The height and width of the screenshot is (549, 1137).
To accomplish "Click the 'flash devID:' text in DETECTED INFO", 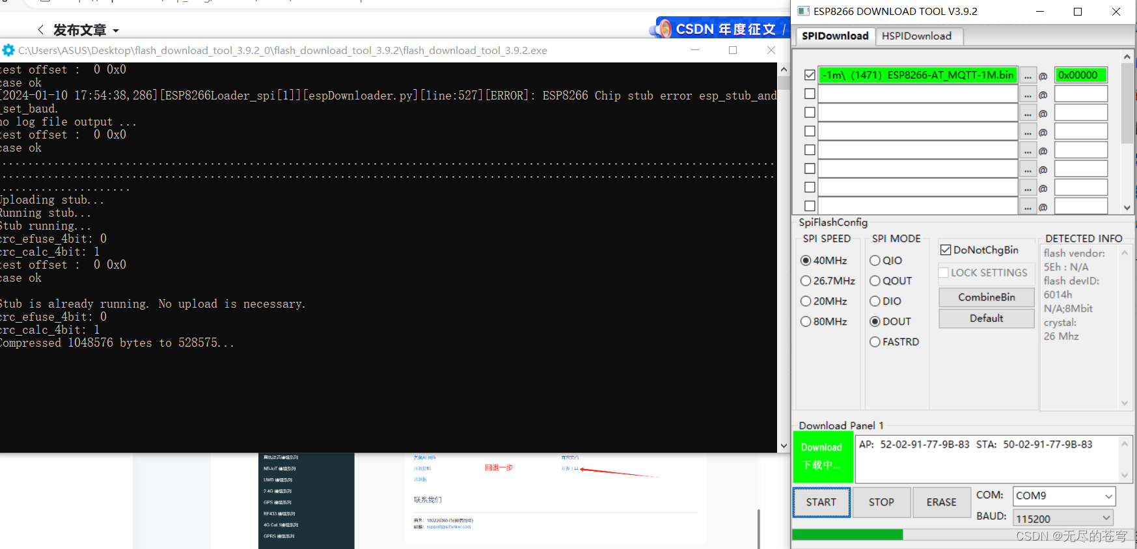I will pyautogui.click(x=1071, y=281).
